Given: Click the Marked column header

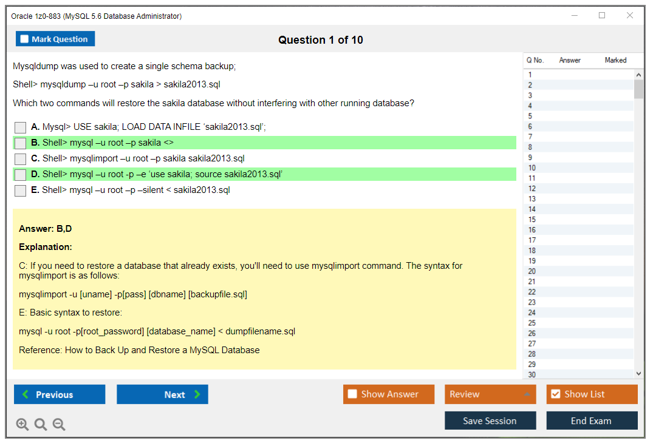Looking at the screenshot, I should click(x=615, y=60).
